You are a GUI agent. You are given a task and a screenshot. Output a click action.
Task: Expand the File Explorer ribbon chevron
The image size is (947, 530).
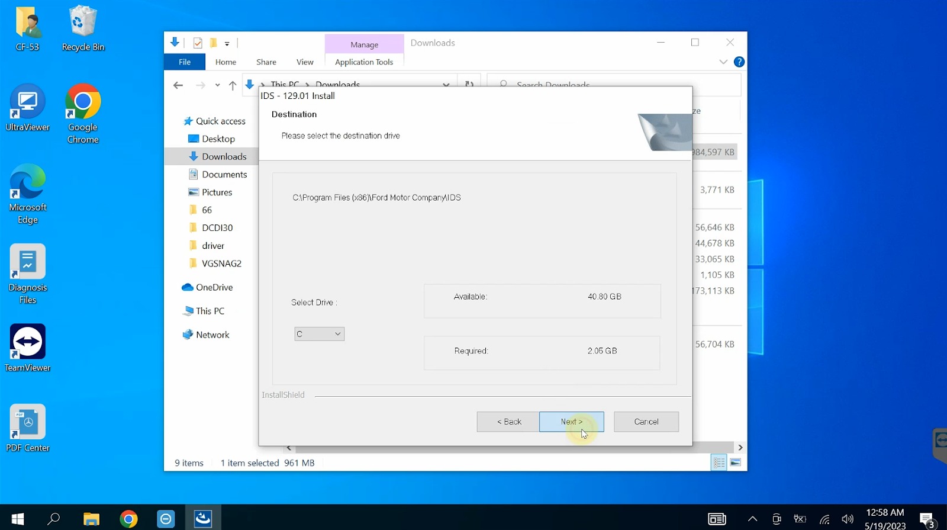(723, 62)
